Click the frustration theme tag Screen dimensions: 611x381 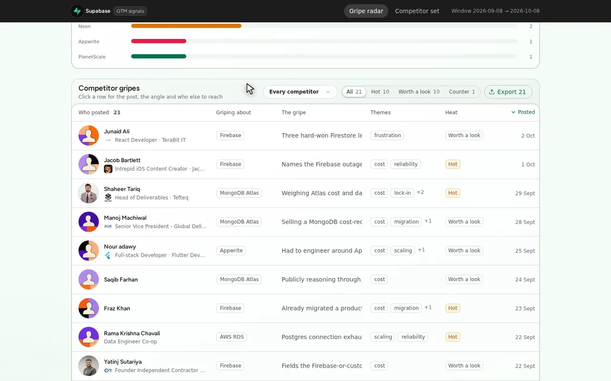388,136
